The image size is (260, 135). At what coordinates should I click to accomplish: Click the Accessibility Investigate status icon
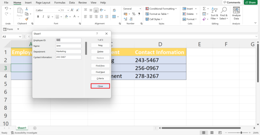[x=13, y=133]
